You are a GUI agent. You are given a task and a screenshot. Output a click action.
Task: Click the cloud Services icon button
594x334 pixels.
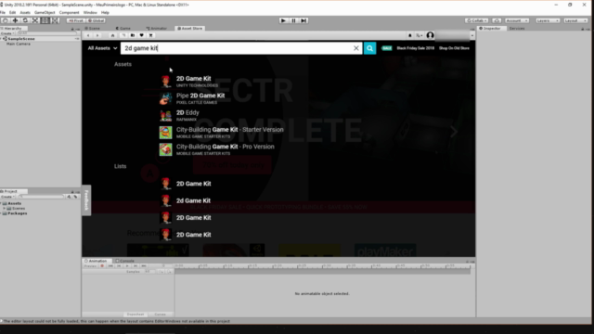497,20
